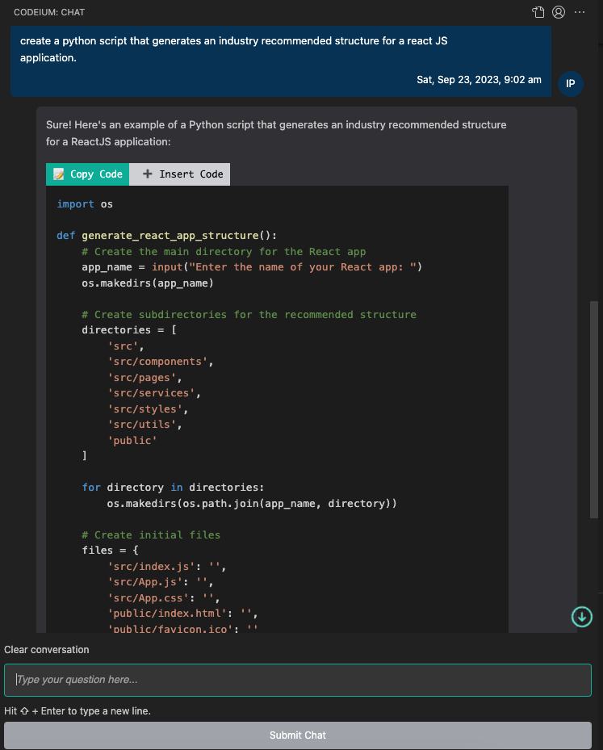
Task: Focus the question input field
Action: pyautogui.click(x=298, y=680)
